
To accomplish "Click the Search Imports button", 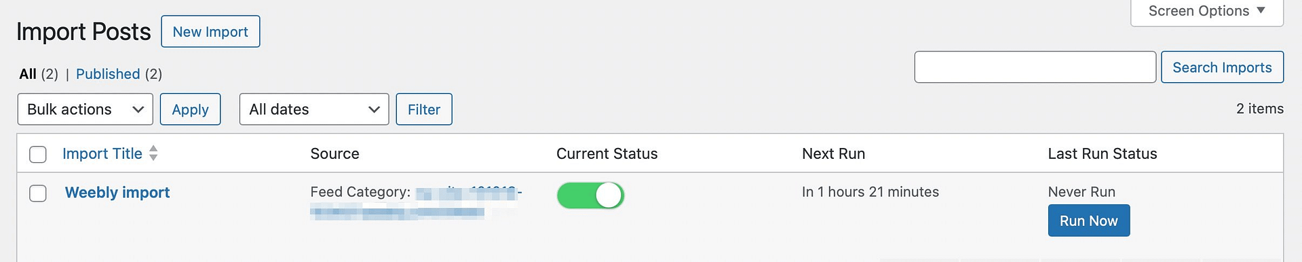I will tap(1222, 67).
